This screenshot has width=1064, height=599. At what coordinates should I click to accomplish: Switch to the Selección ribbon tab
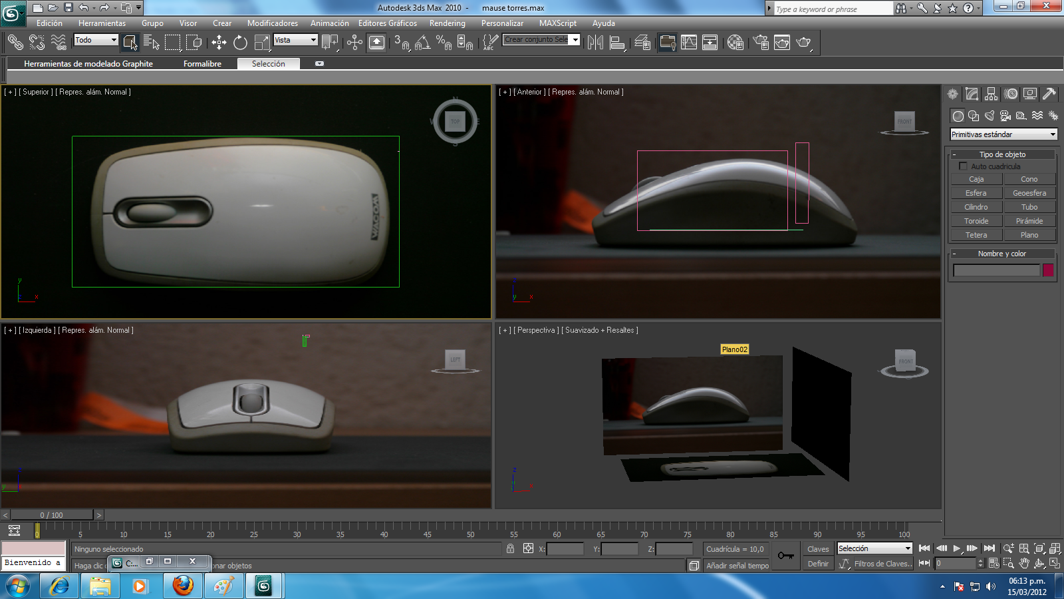click(268, 64)
